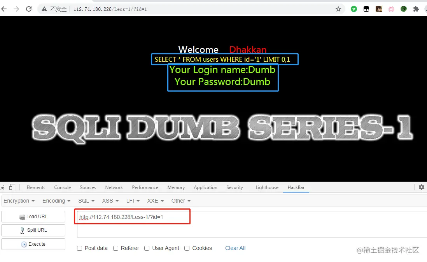Switch to the Memory tab
427x262 pixels.
tap(176, 187)
